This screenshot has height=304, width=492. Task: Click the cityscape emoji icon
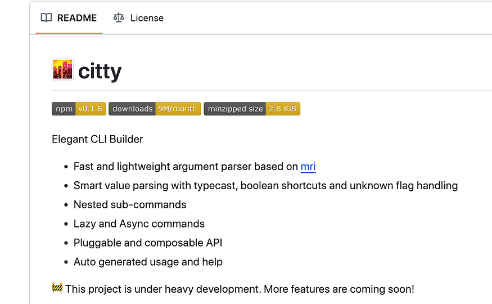63,69
